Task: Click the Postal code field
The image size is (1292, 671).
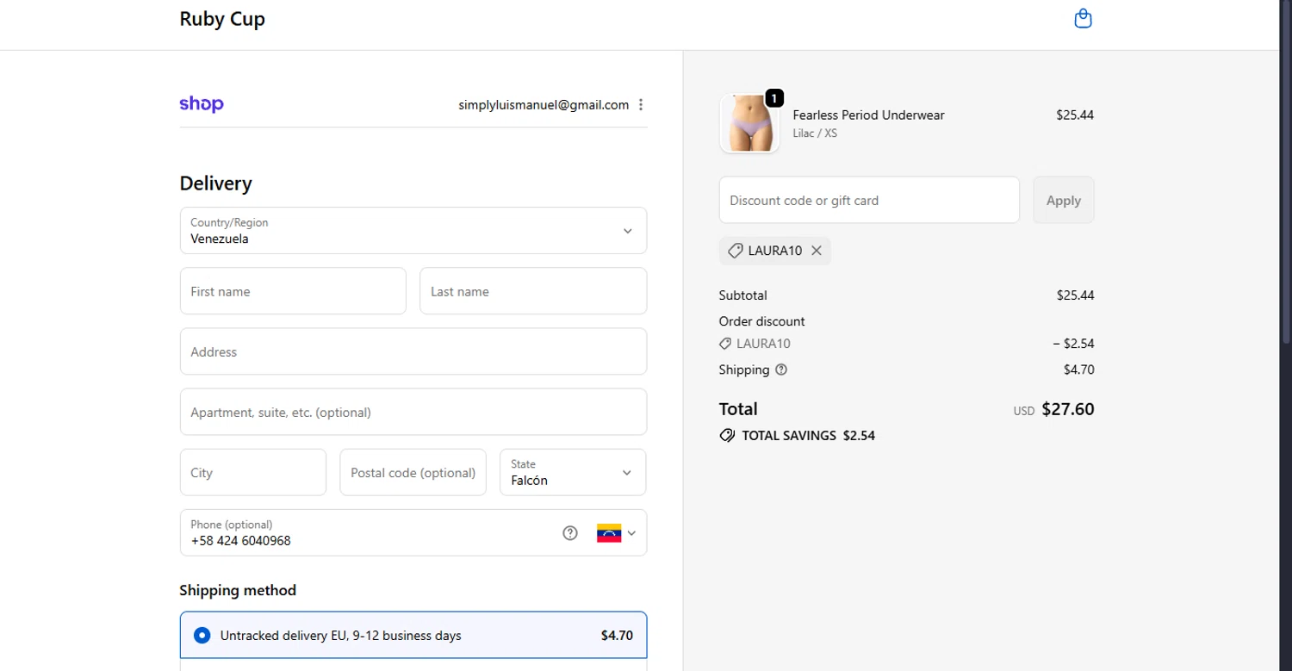Action: (413, 472)
